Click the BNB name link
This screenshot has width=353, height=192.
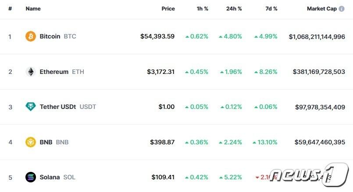click(x=46, y=142)
